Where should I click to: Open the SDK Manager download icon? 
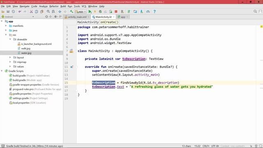(x=141, y=12)
